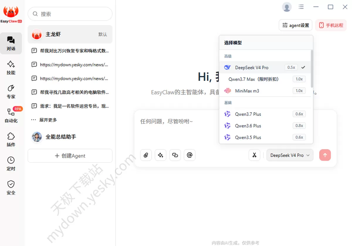Click the 高级 group heading
The width and height of the screenshot is (352, 246).
(228, 56)
